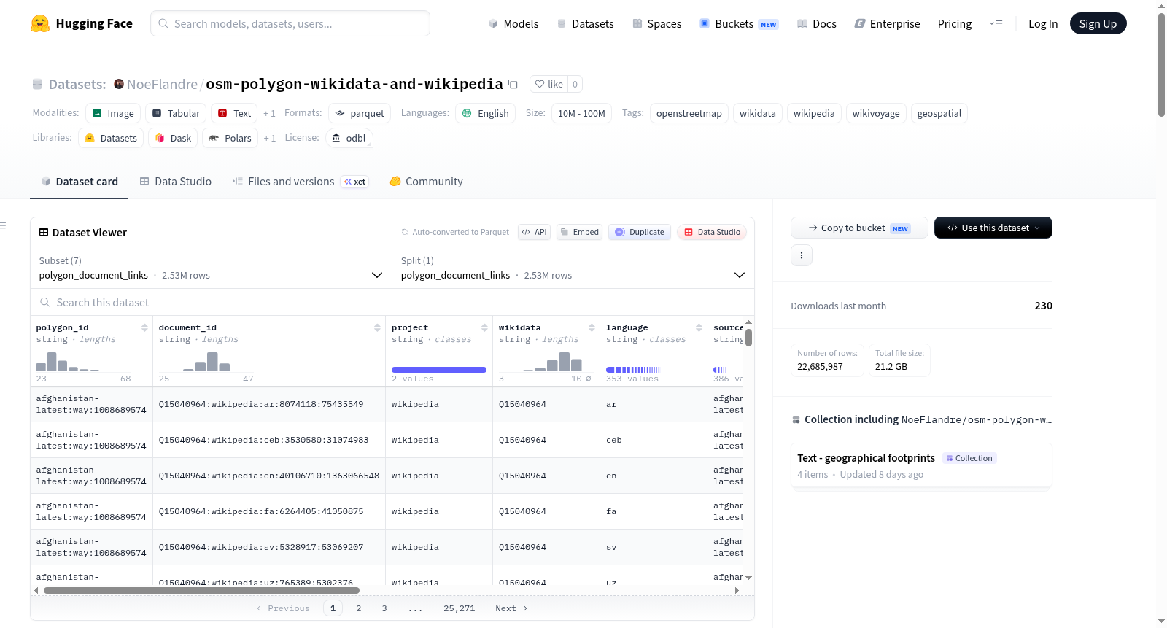Copy dataset name with the copy icon
The width and height of the screenshot is (1167, 628).
[513, 84]
